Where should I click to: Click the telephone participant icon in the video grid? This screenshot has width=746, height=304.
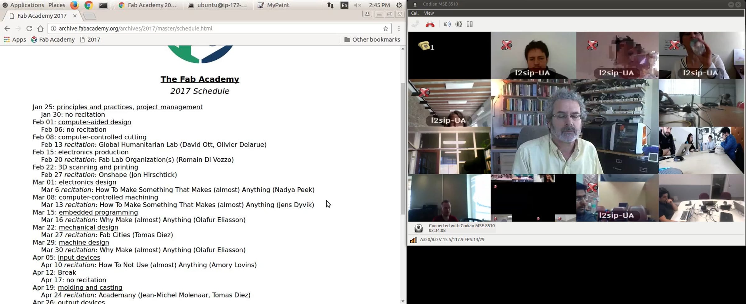(x=425, y=46)
